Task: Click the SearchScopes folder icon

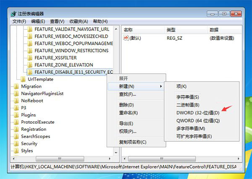Action: coord(16,136)
